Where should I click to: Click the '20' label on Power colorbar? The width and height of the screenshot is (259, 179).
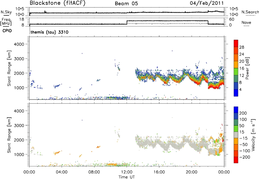(x=242, y=61)
